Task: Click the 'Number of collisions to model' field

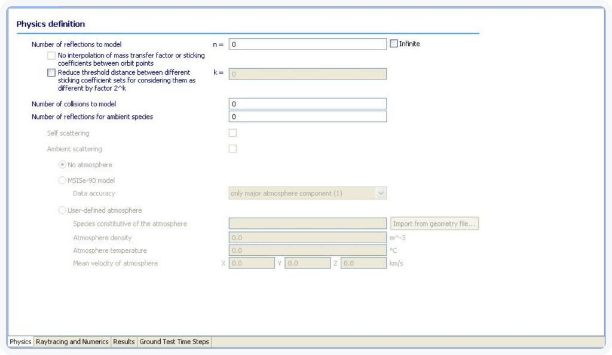Action: coord(307,103)
